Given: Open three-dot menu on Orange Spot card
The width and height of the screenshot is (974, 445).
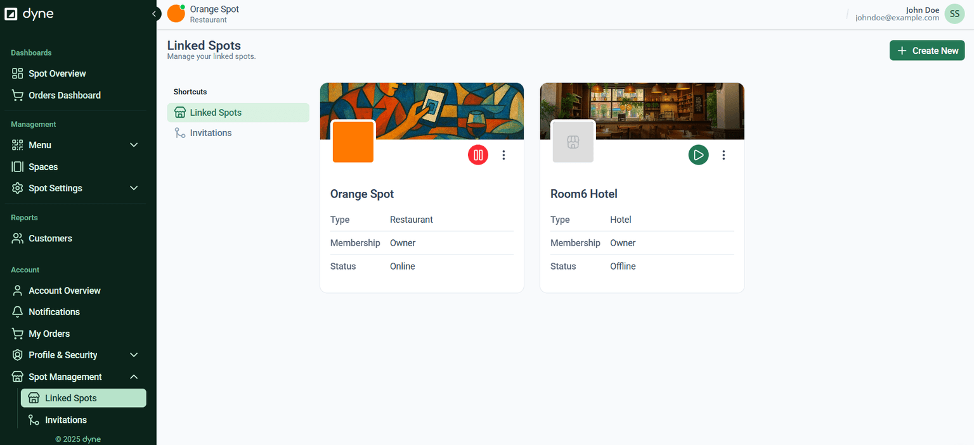Looking at the screenshot, I should (503, 155).
